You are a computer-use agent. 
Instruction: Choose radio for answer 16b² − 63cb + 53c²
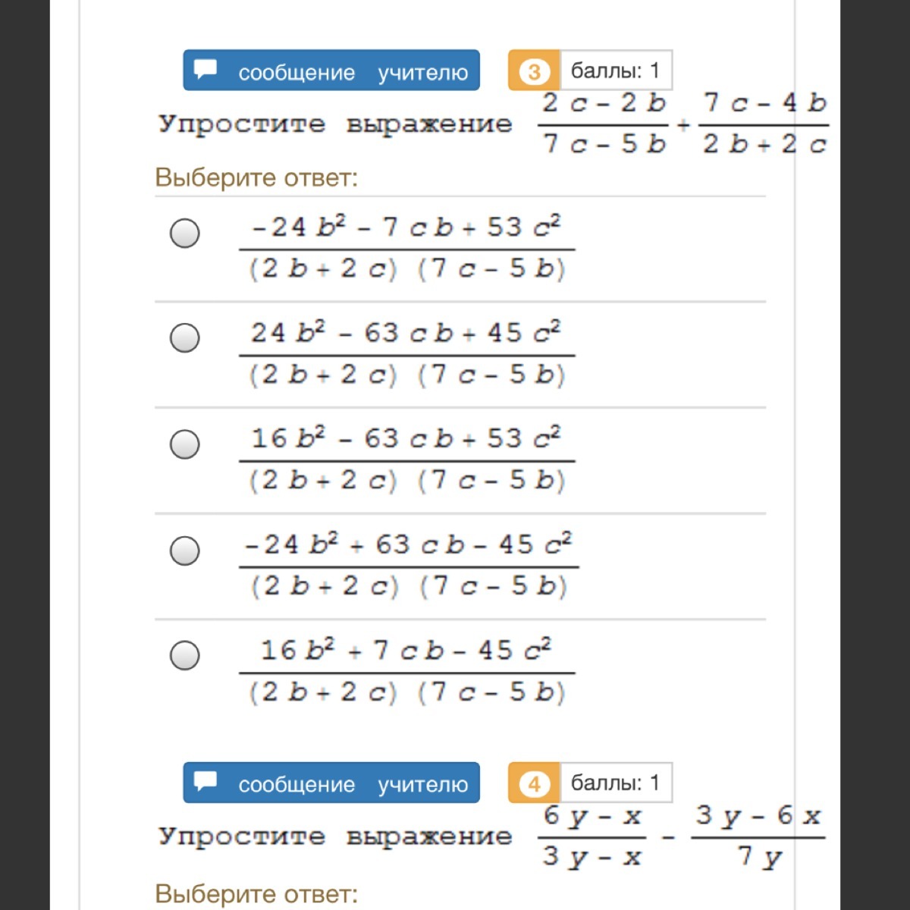185,444
